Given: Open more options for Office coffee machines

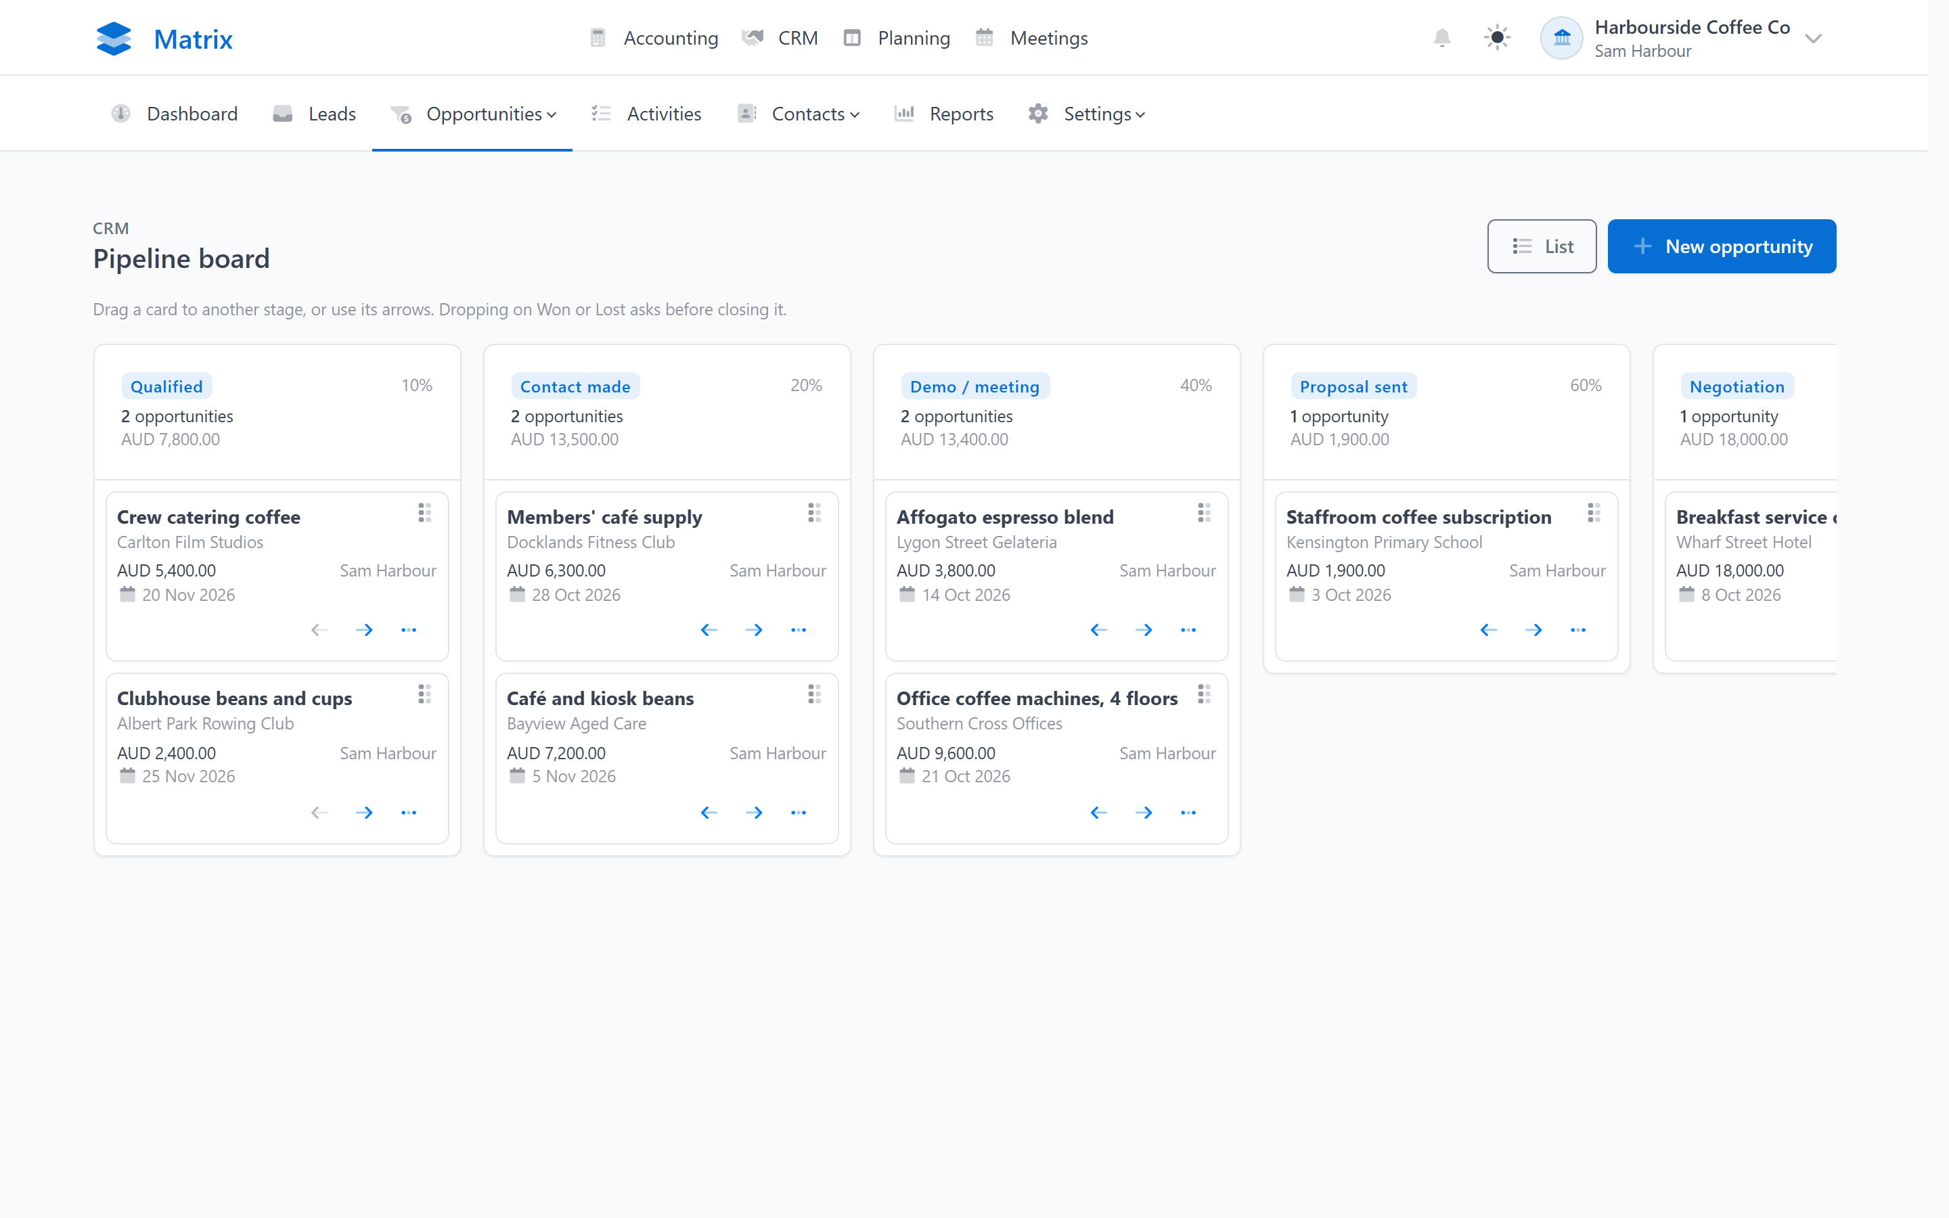Looking at the screenshot, I should pos(1189,813).
